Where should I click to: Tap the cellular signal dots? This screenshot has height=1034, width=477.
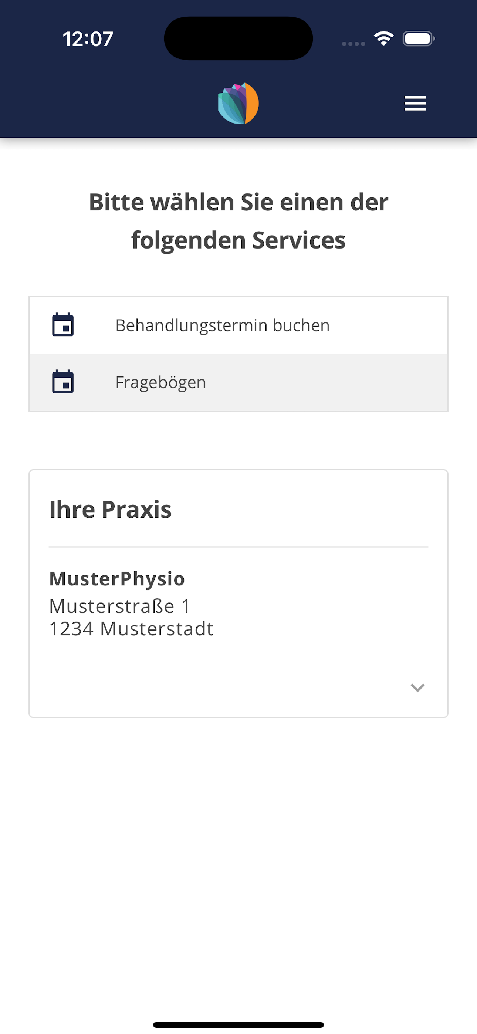(353, 44)
